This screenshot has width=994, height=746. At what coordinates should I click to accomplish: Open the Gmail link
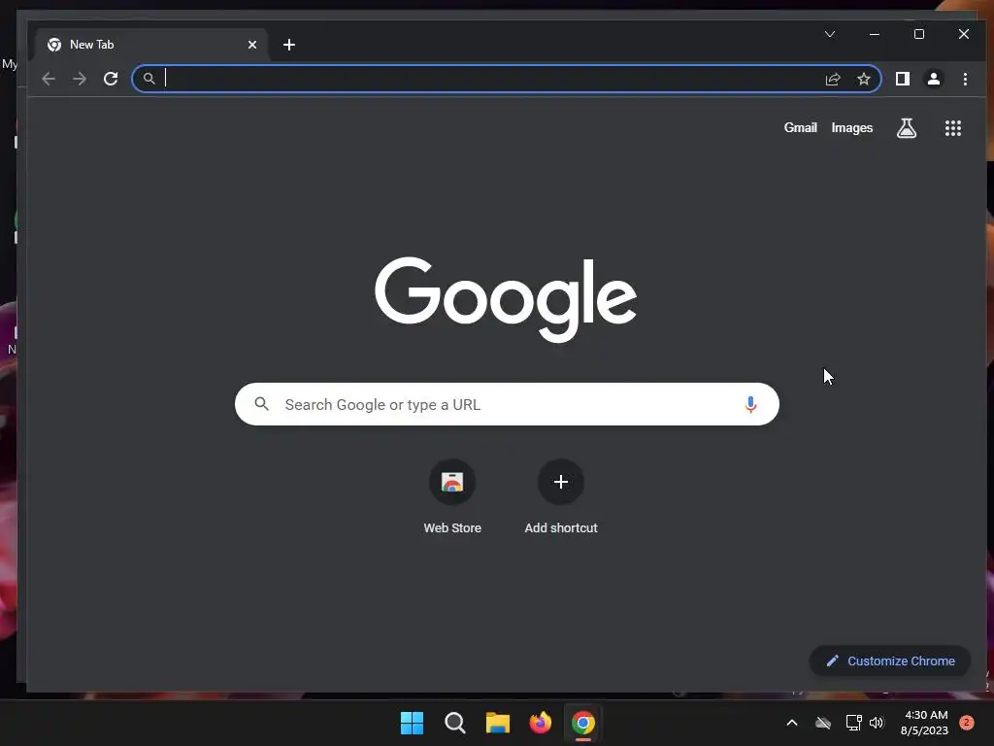tap(800, 128)
